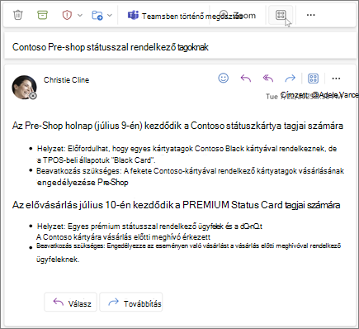Open the Apps icon in the top toolbar
The width and height of the screenshot is (359, 329).
(281, 15)
